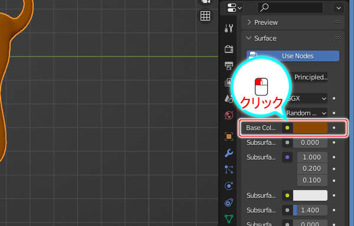
Task: Open the Object Constraints tab
Action: (x=229, y=202)
